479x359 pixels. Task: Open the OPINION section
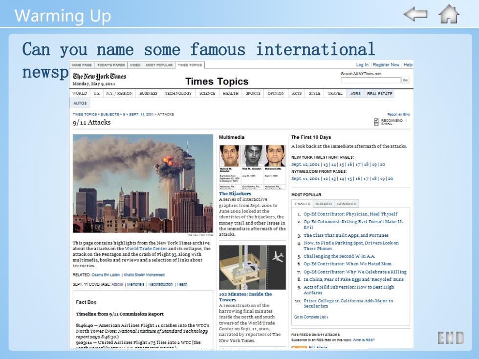click(x=276, y=93)
